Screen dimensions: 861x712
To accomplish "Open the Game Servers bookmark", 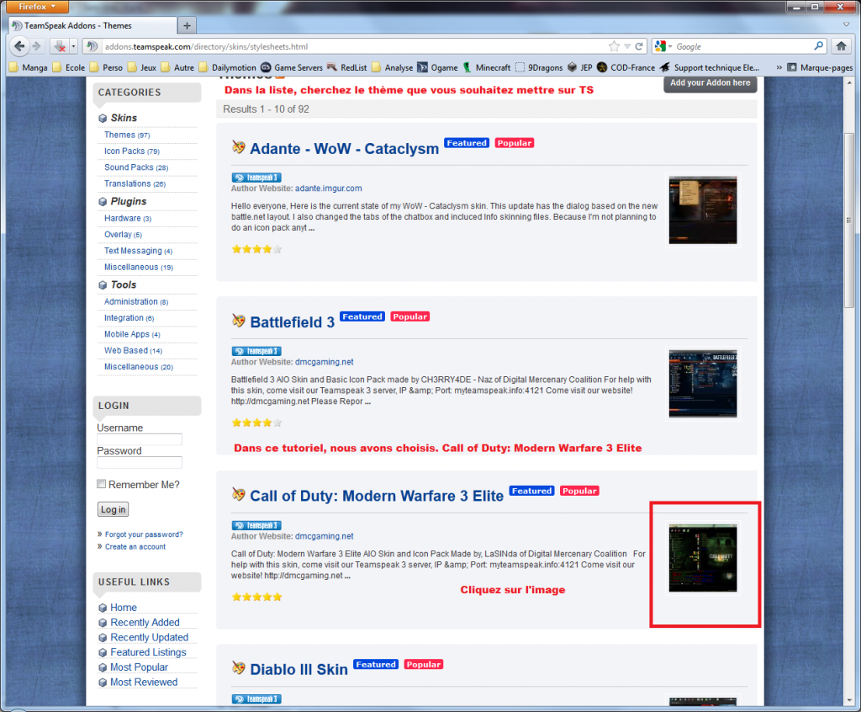I will 292,67.
